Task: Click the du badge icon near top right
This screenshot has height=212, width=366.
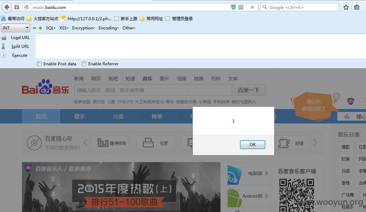Action: (351, 101)
